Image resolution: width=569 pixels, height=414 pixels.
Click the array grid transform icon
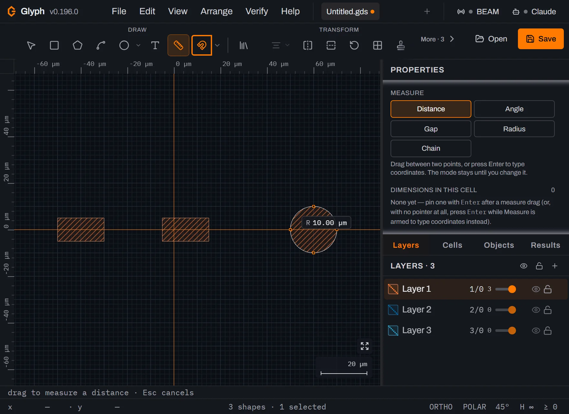pyautogui.click(x=378, y=45)
